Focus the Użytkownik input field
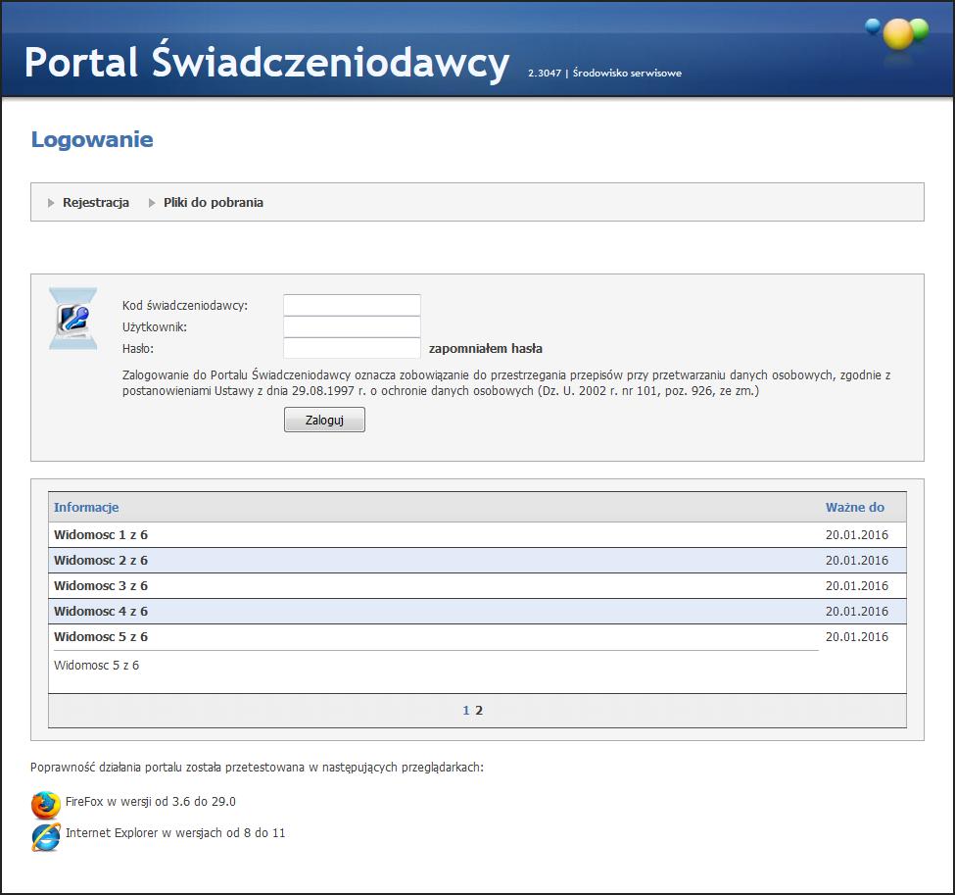 (x=352, y=326)
